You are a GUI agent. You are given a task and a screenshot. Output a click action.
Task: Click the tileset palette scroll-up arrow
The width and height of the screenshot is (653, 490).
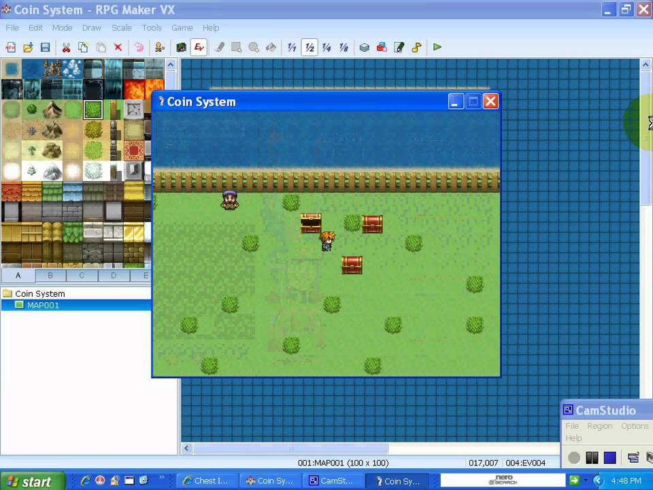(x=170, y=65)
